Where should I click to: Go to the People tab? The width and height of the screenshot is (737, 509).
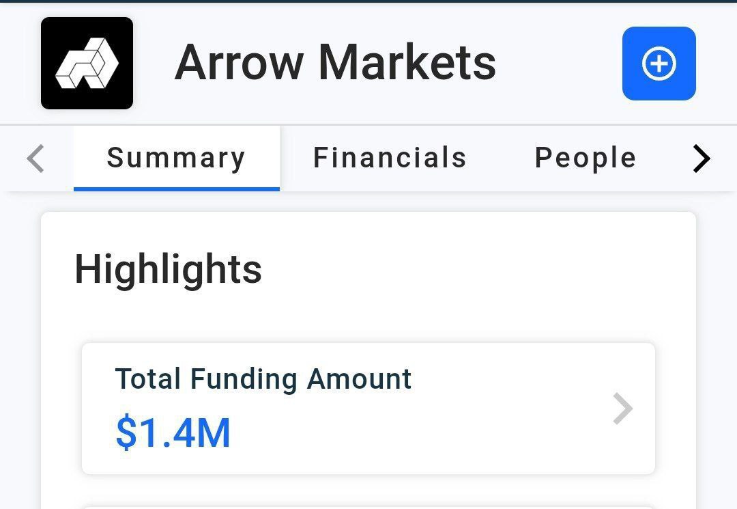(x=586, y=159)
